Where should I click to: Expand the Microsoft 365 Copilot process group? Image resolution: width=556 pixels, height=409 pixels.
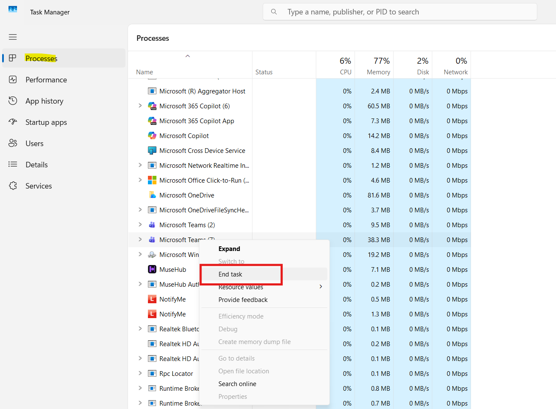140,106
